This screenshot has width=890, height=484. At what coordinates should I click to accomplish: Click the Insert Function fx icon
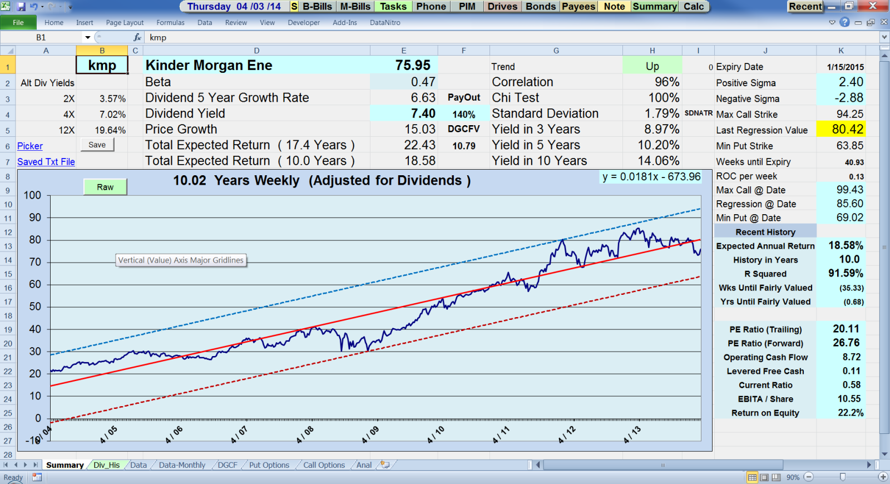[137, 37]
